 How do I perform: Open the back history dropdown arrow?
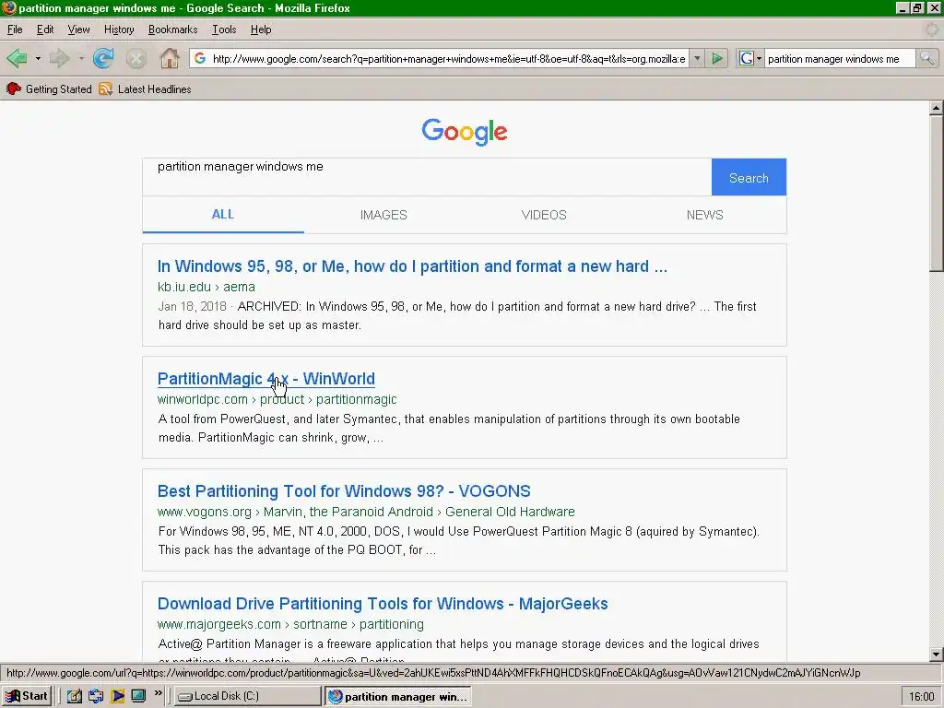tap(38, 58)
